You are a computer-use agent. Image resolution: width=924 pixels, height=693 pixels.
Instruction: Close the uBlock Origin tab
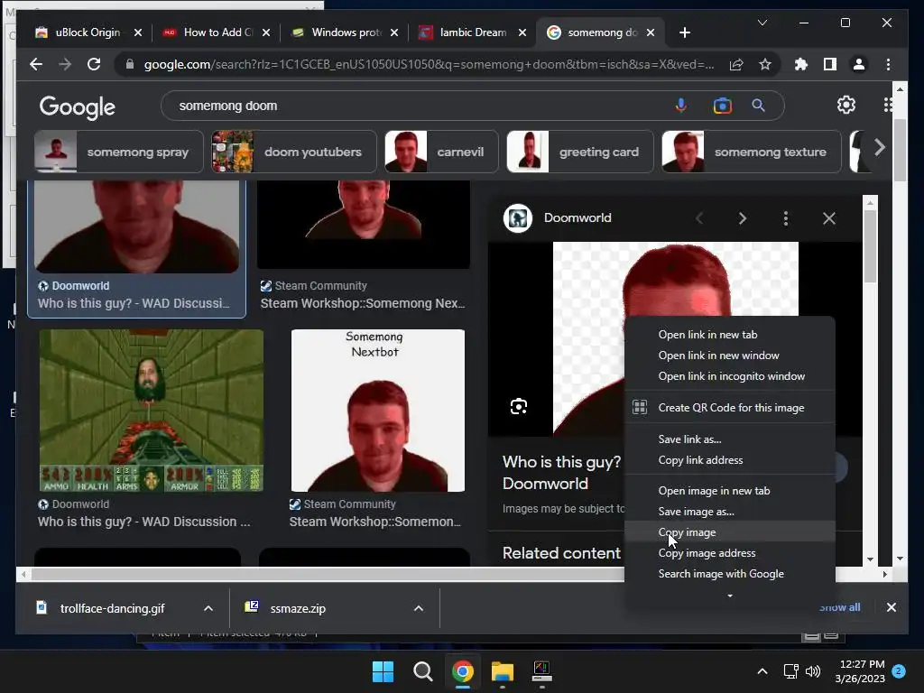[138, 32]
